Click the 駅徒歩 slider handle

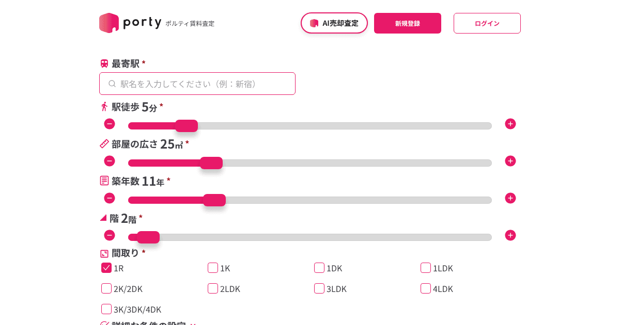click(x=187, y=126)
